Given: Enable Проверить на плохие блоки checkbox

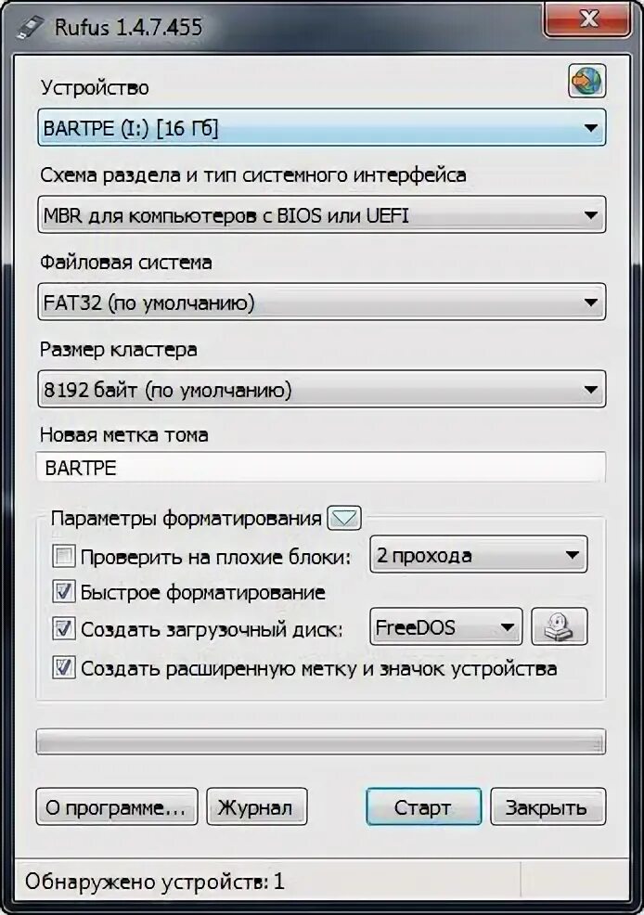Looking at the screenshot, I should pos(64,556).
